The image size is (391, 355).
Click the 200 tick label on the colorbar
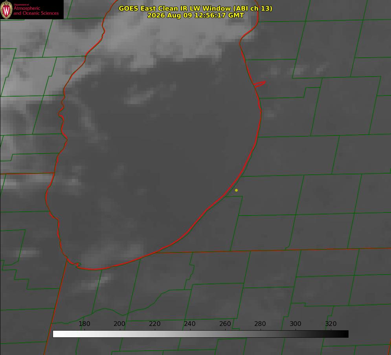click(x=119, y=324)
